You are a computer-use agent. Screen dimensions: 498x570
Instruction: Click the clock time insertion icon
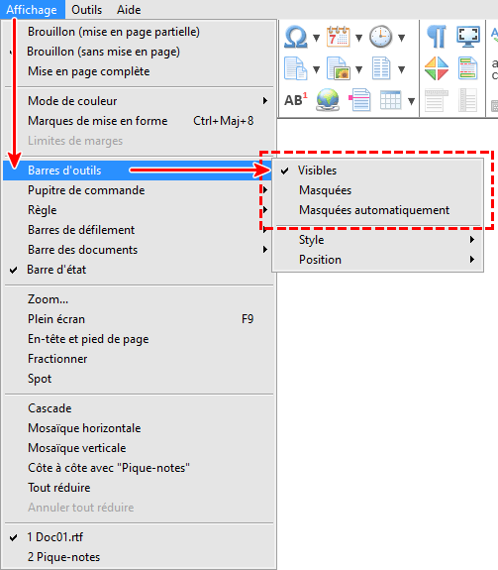381,37
